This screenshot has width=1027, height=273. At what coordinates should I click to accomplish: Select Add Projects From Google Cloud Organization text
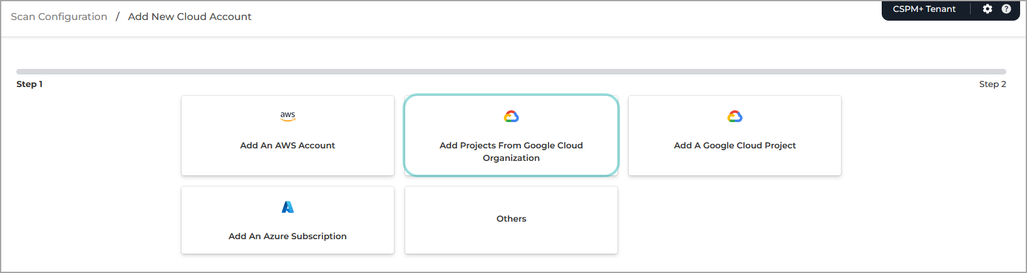511,145
